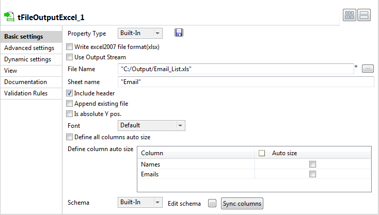Open the Schema type dropdown
This screenshot has width=379, height=215.
coord(140,203)
